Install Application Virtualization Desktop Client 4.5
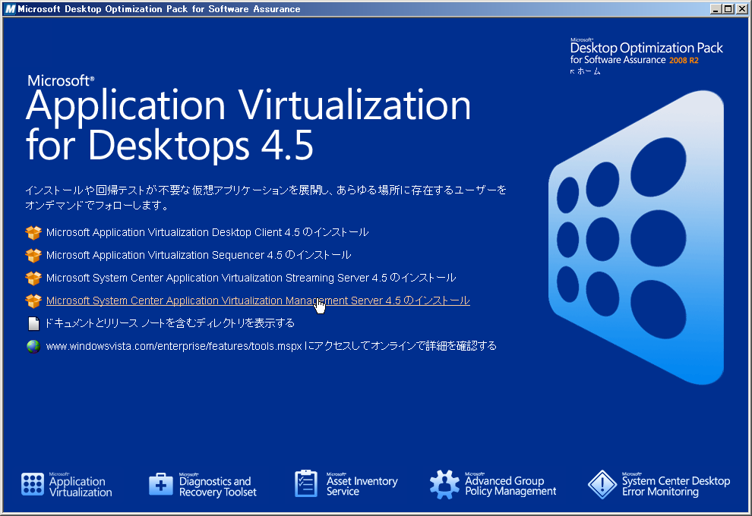 pyautogui.click(x=207, y=232)
